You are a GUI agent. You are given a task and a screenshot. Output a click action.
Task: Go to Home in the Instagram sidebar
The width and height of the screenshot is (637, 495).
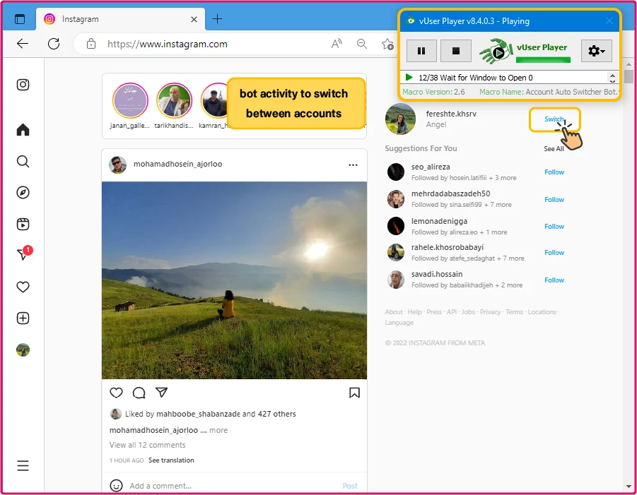[x=23, y=129]
